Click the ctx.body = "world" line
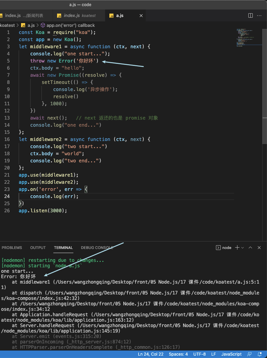This screenshot has height=358, width=267. coord(57,154)
